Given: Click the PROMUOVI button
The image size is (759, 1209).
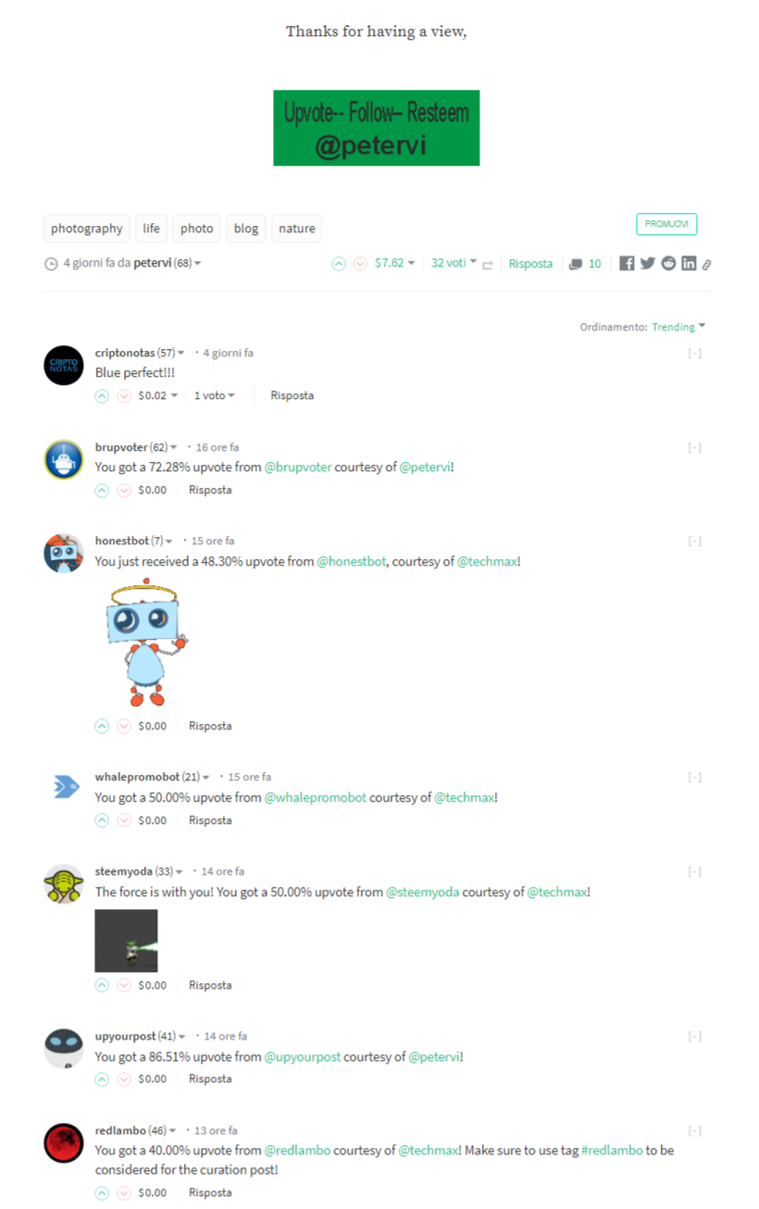Looking at the screenshot, I should [666, 225].
